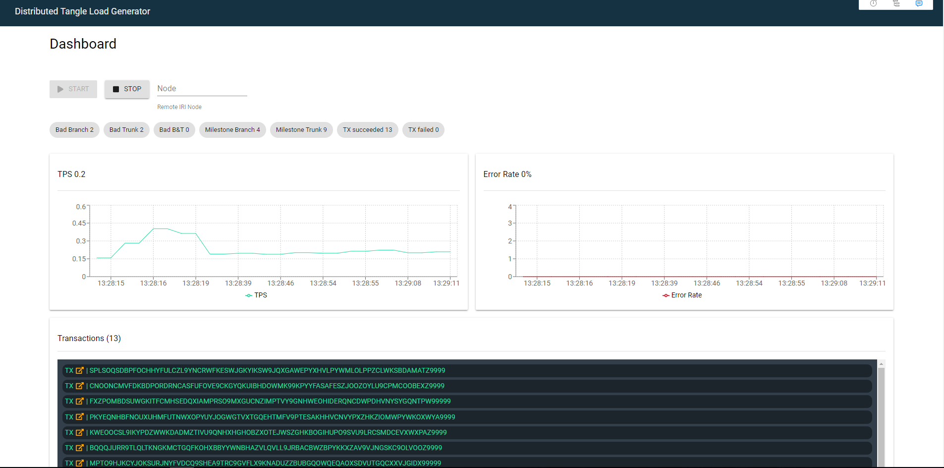Click the TX succeeded 13 chip
Viewport: 944px width, 468px height.
click(x=368, y=130)
